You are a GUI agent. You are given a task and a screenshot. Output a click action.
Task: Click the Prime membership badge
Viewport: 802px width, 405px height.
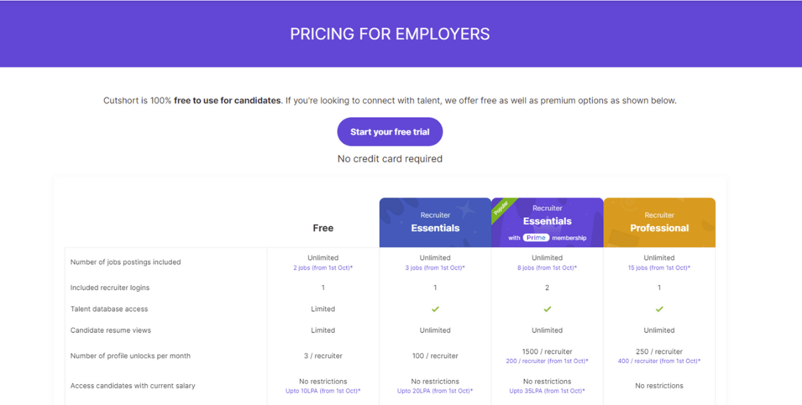(x=536, y=238)
